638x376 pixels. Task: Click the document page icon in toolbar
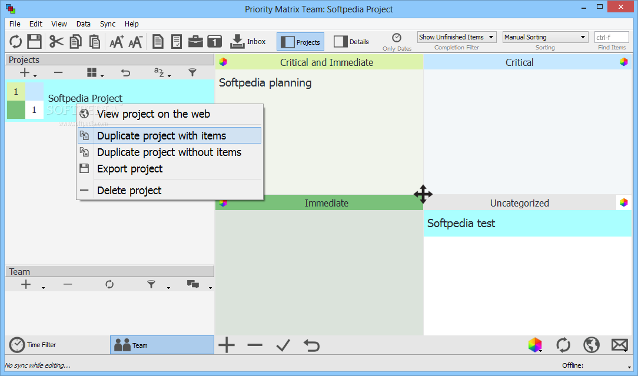[x=158, y=42]
